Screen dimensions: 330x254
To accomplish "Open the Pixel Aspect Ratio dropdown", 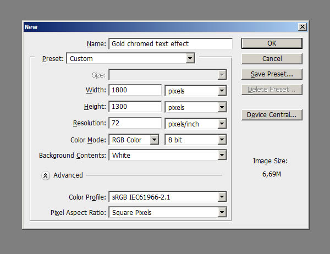I will (168, 212).
